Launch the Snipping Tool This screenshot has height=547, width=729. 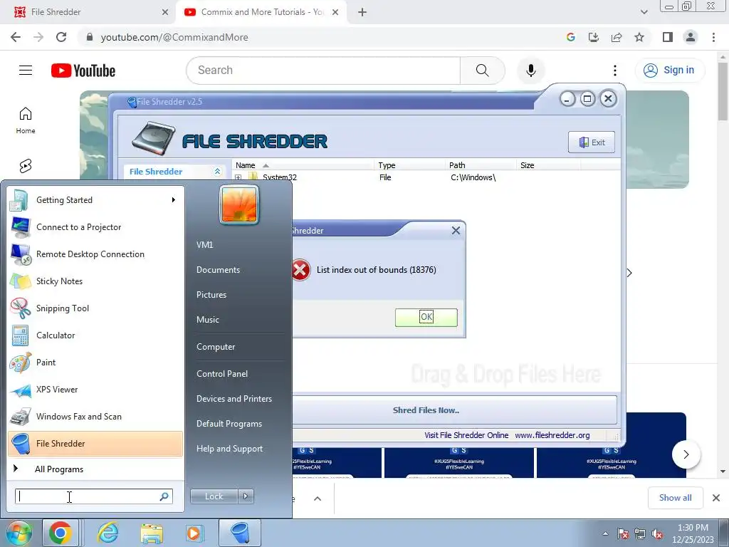pyautogui.click(x=95, y=308)
